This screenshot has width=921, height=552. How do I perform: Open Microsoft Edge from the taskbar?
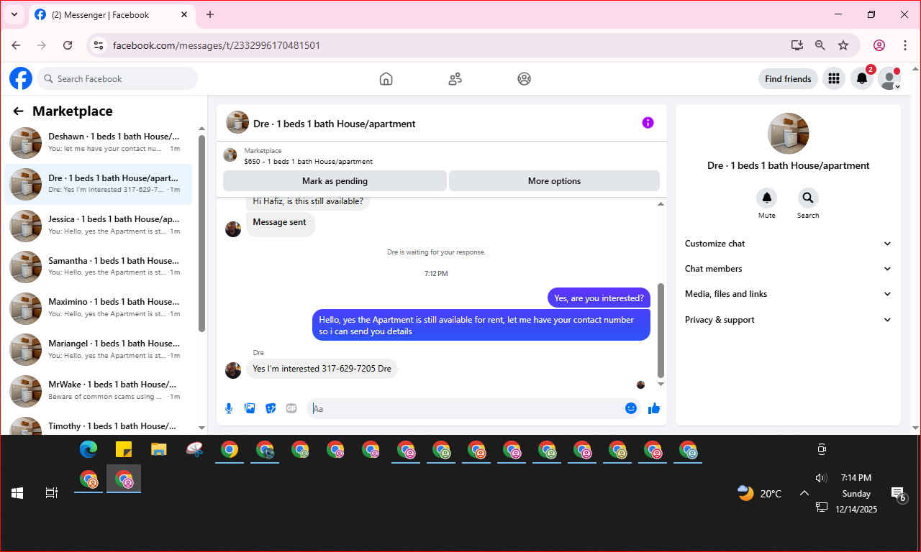[89, 450]
